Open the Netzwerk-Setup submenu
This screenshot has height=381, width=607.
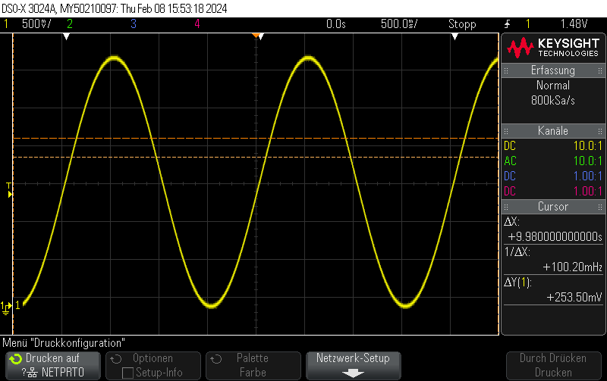pyautogui.click(x=354, y=366)
